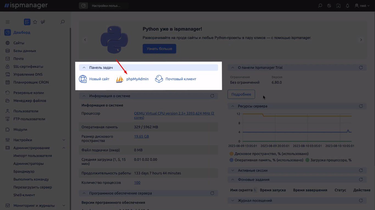Switch to the Настройки польз… tab

pos(106,6)
